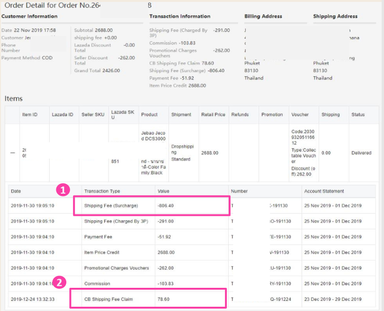This screenshot has height=311, width=384.
Task: Select the Grand Total 2426.00 value
Action: pyautogui.click(x=111, y=71)
